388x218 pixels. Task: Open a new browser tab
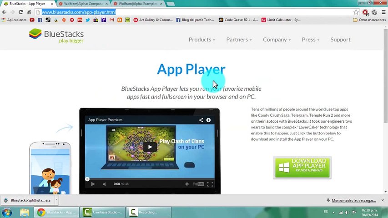coord(170,4)
